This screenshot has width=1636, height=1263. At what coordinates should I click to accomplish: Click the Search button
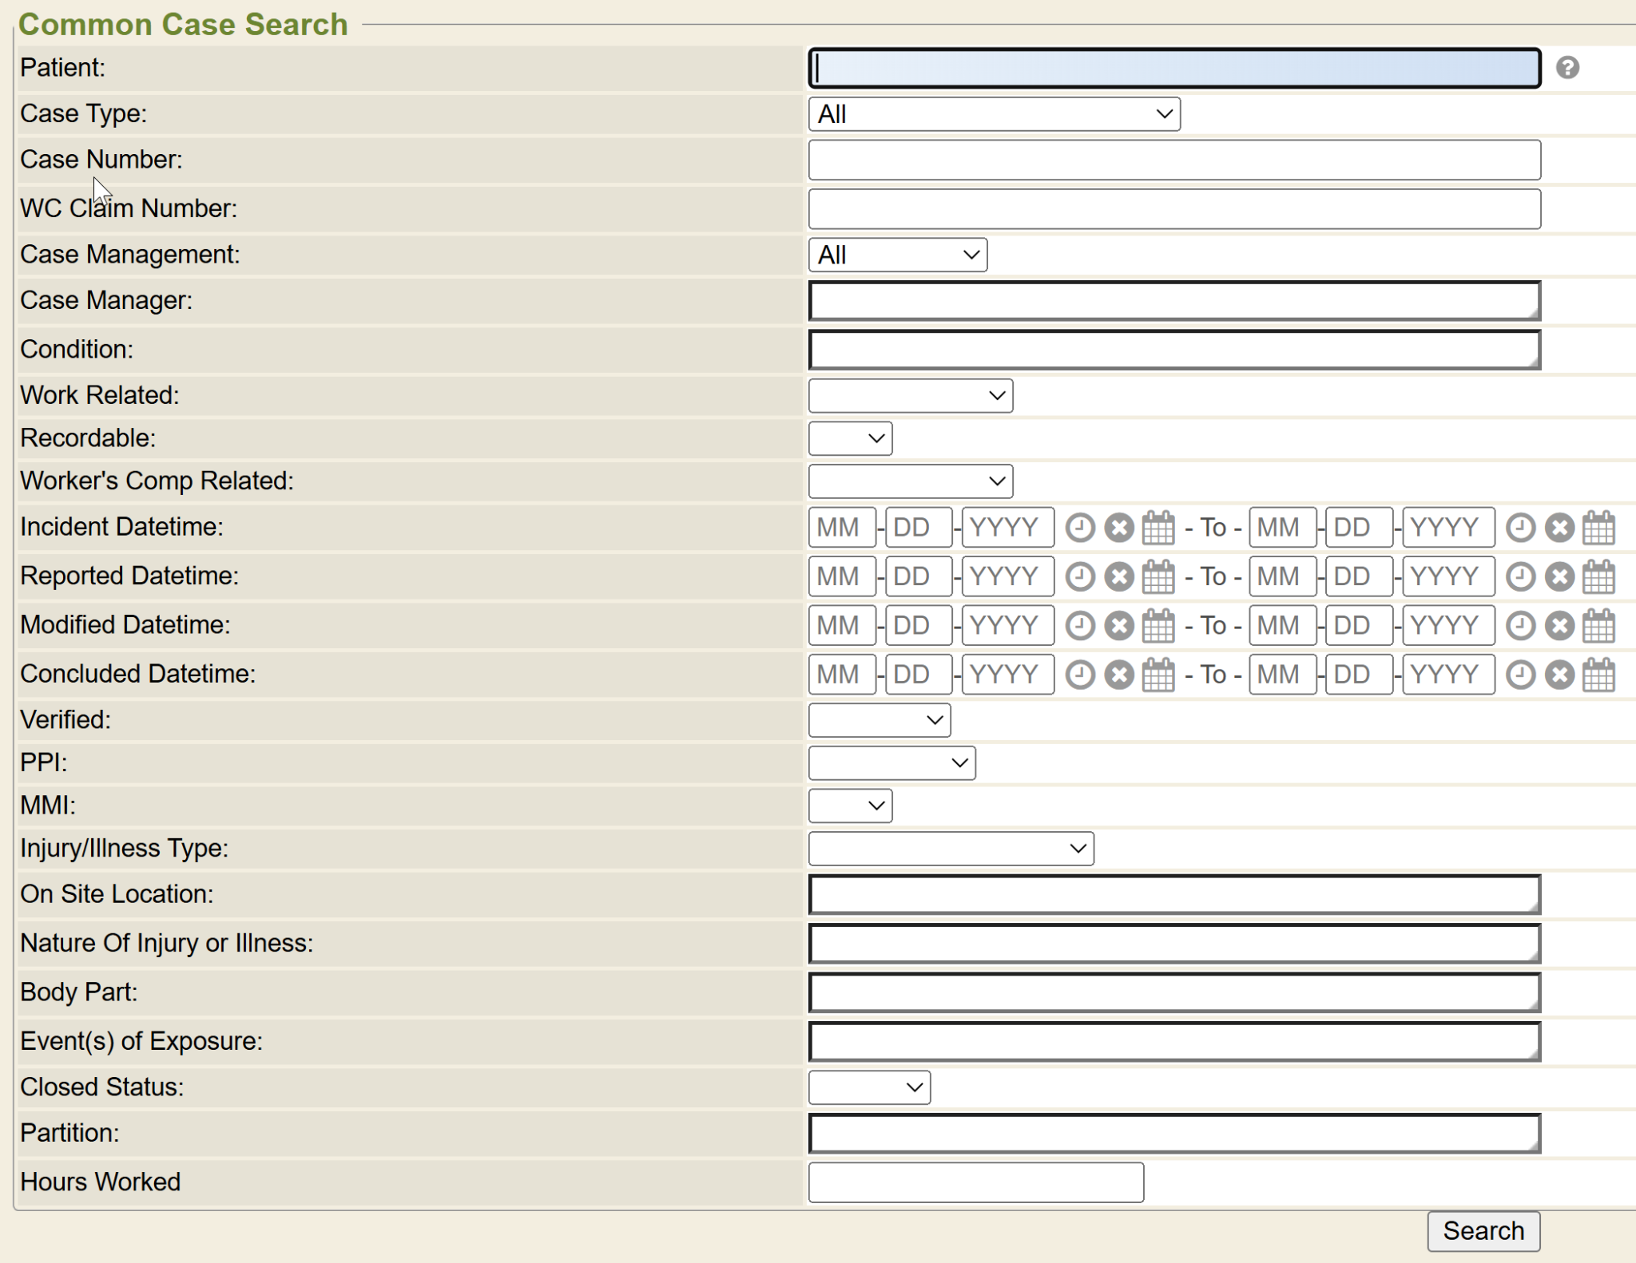coord(1483,1230)
